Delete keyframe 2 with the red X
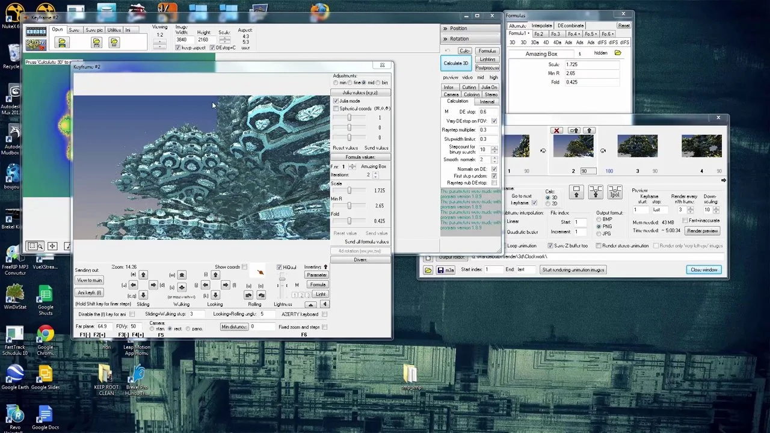 556,131
